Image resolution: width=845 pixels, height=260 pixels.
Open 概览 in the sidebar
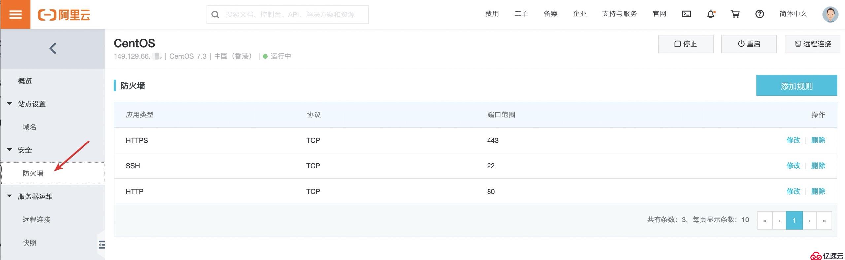pos(25,81)
